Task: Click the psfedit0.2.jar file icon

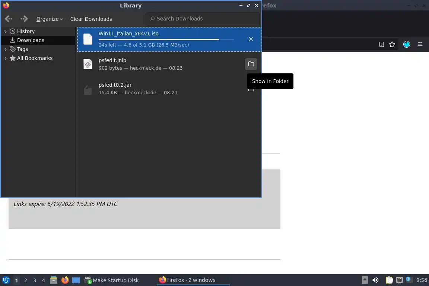Action: coord(88,90)
